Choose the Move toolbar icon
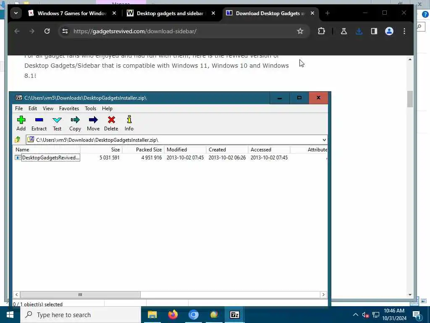 point(93,123)
